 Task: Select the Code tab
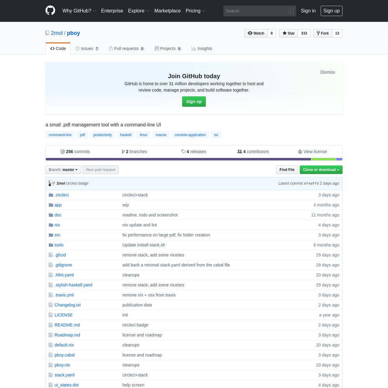[58, 48]
